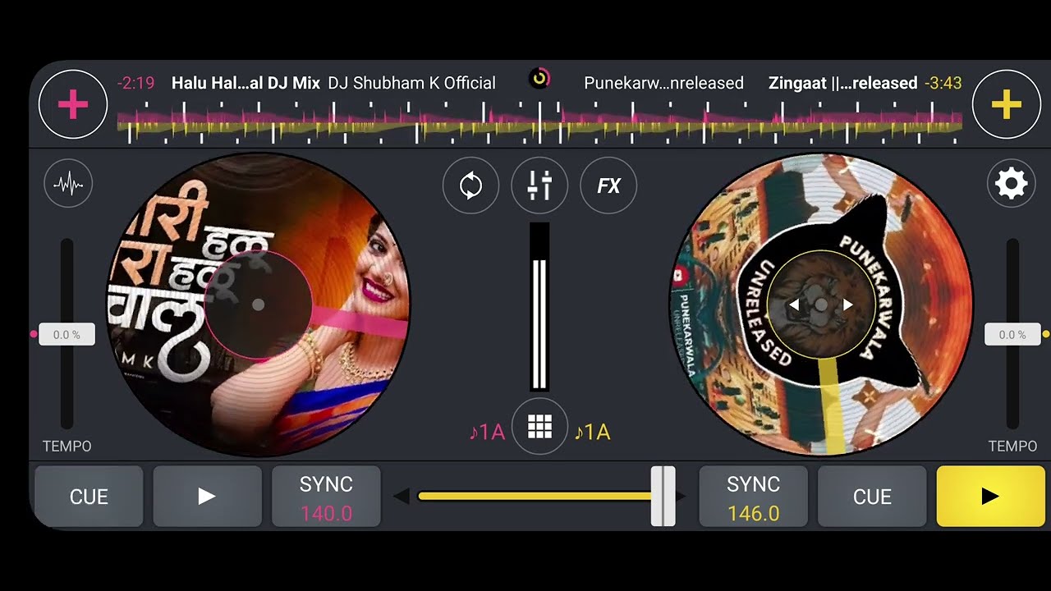
Task: Click the right TEMPO label
Action: pos(1012,446)
